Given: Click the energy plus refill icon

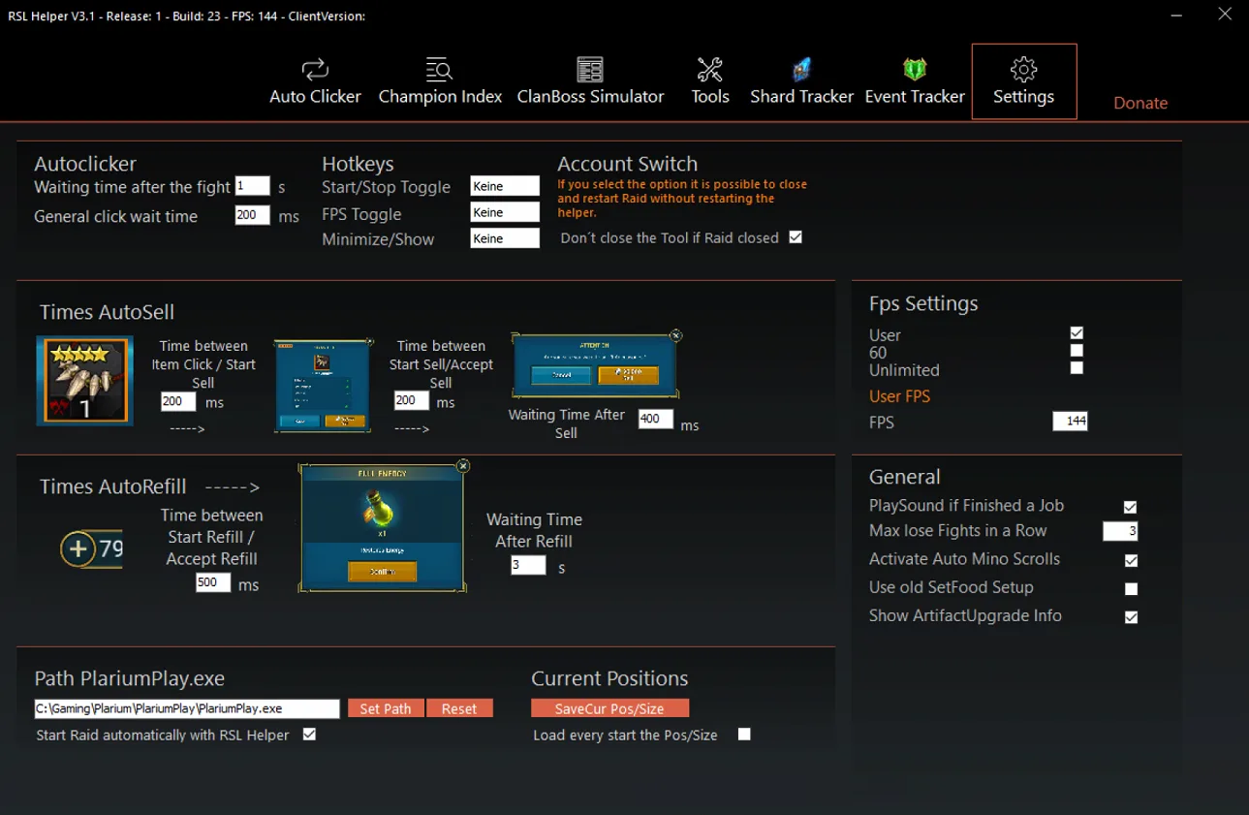Looking at the screenshot, I should [78, 549].
